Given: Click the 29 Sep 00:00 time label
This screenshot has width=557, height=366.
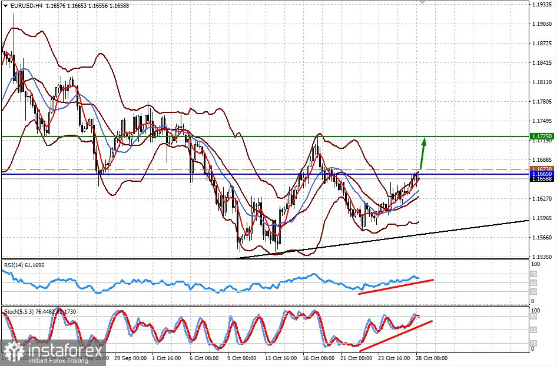Looking at the screenshot, I should click(130, 358).
